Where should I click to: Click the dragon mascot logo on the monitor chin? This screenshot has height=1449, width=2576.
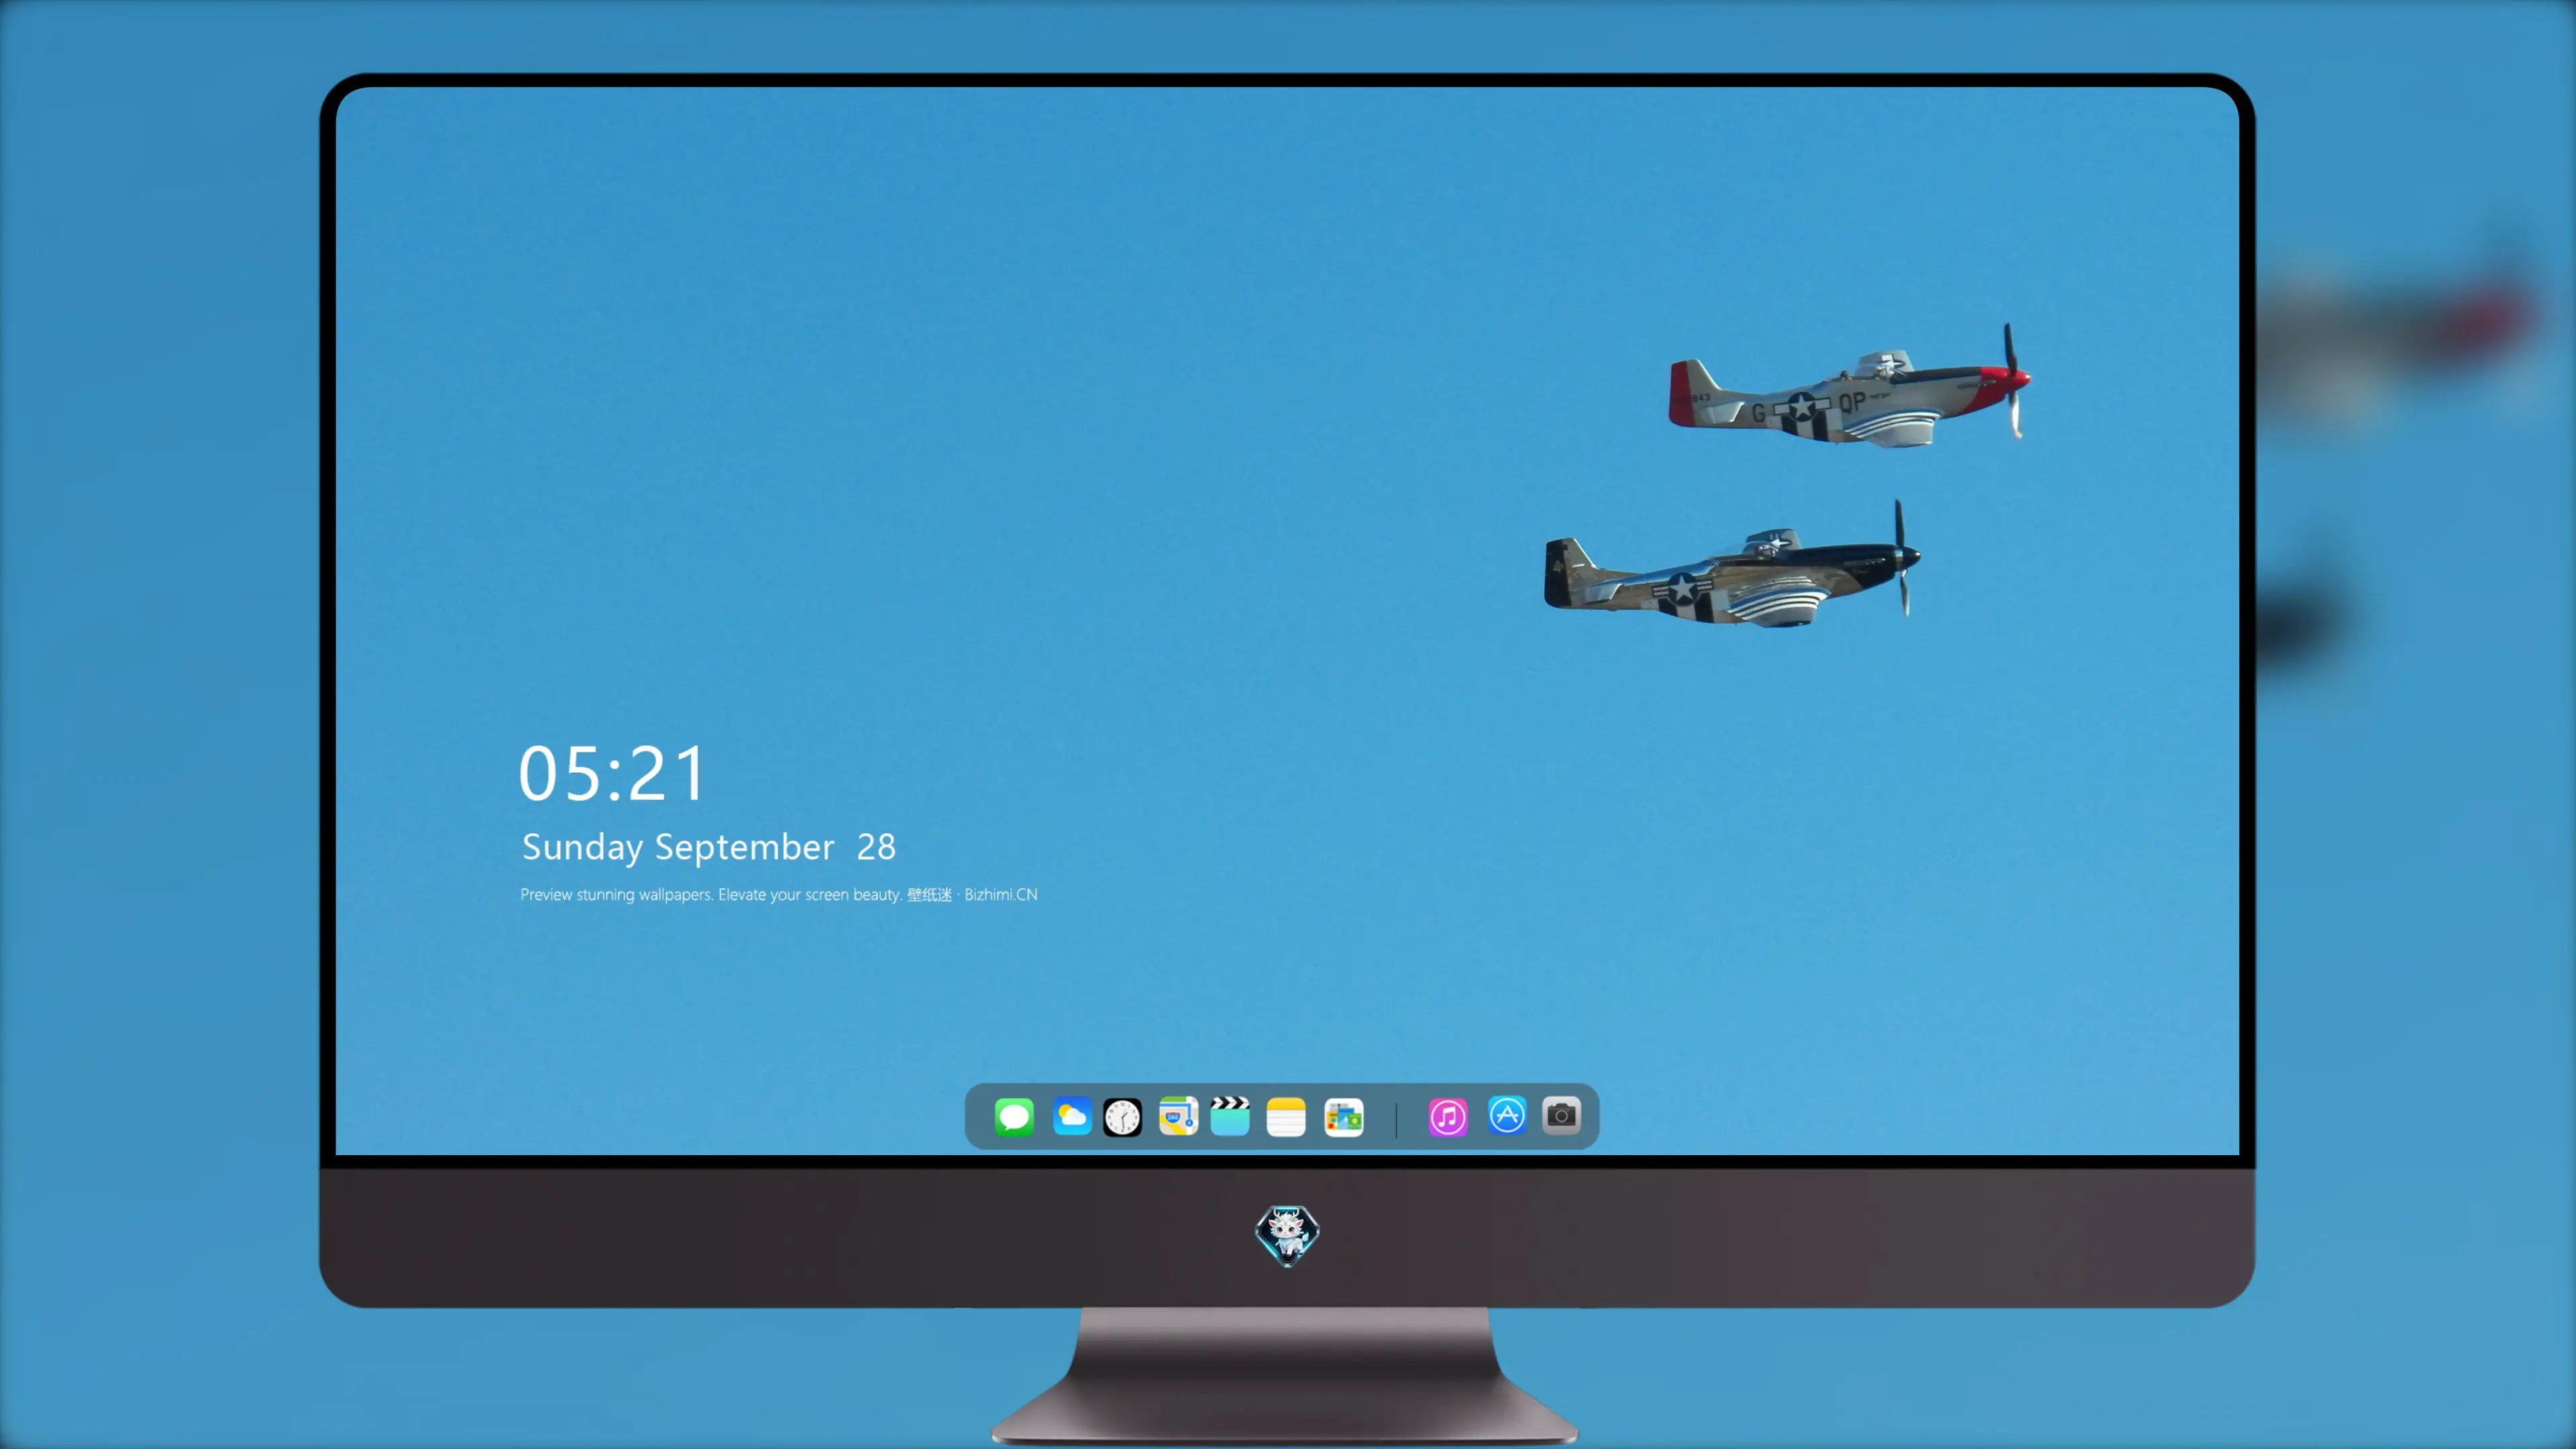(x=1287, y=1235)
